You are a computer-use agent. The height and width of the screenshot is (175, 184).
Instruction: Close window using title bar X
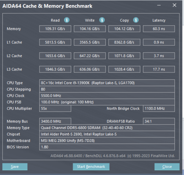coord(174,5)
